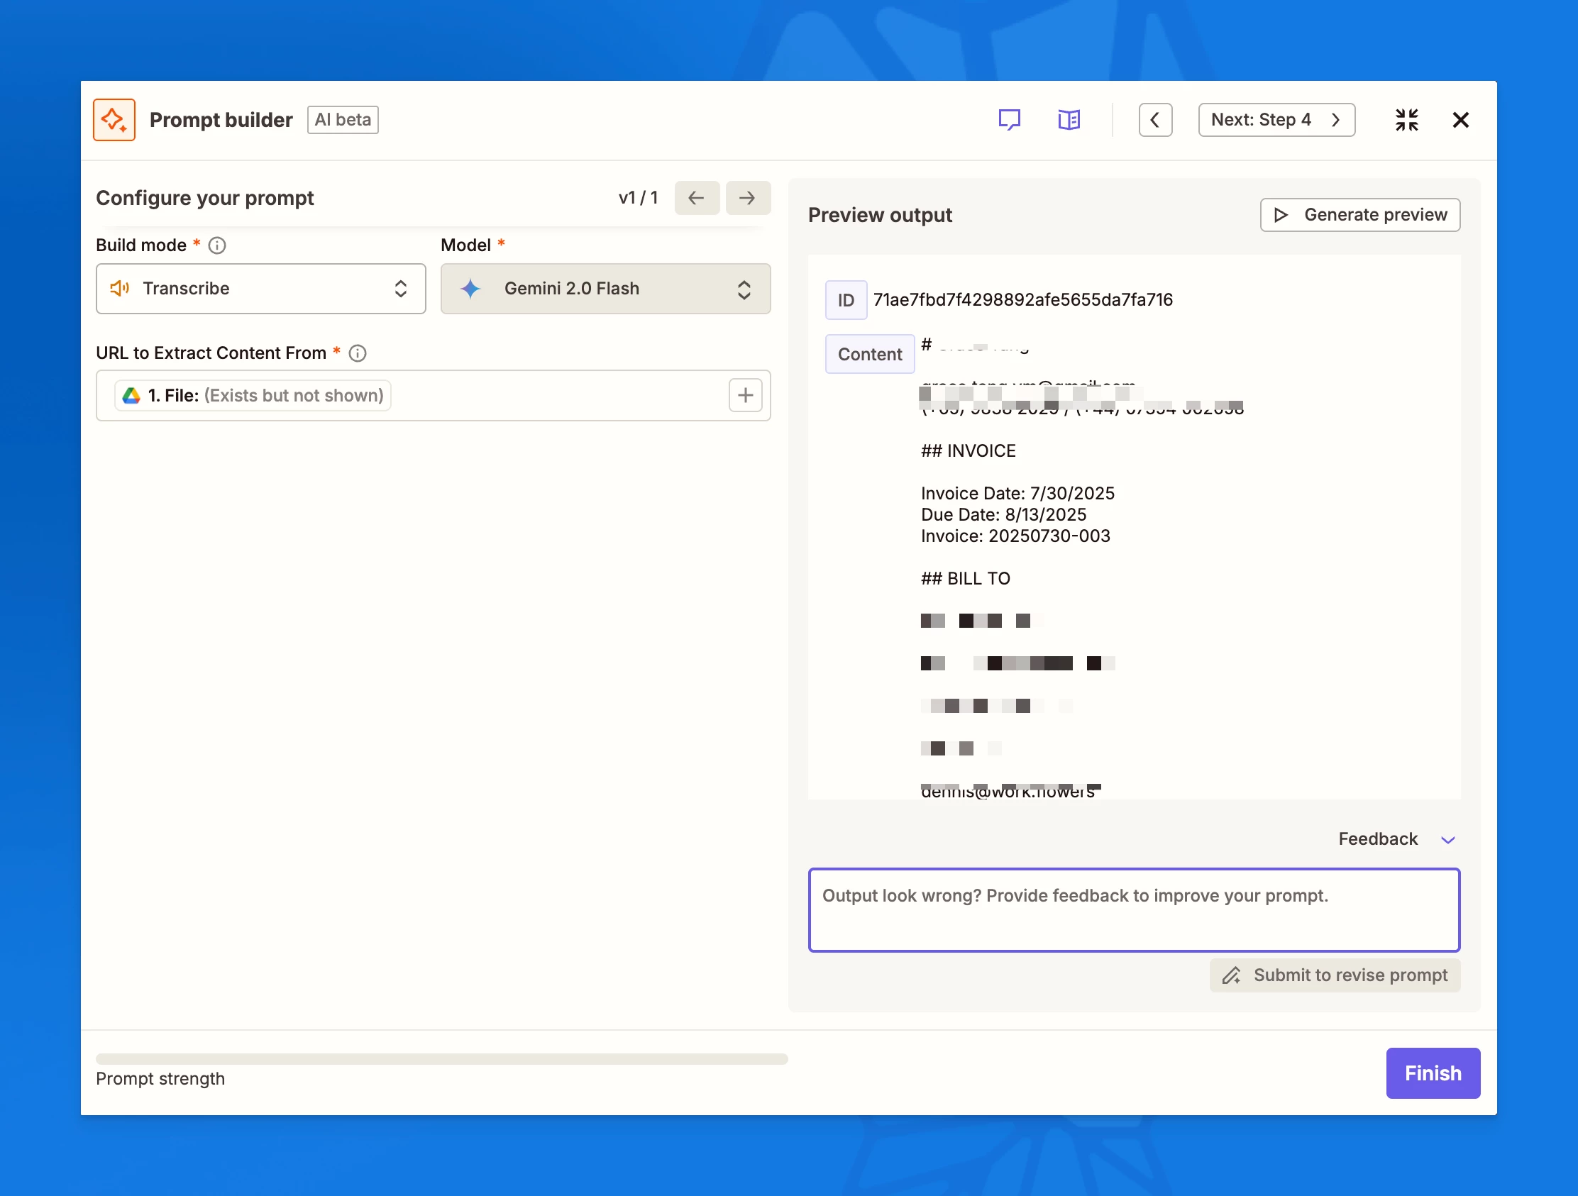Open the Build mode Transcribe dropdown
Viewport: 1578px width, 1196px height.
(260, 289)
